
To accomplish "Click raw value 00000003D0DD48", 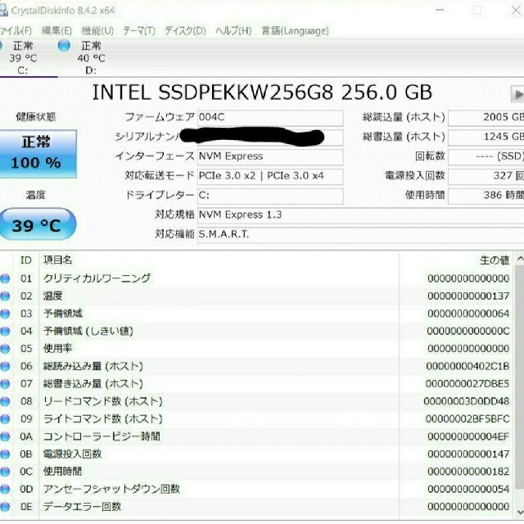I will (x=467, y=401).
